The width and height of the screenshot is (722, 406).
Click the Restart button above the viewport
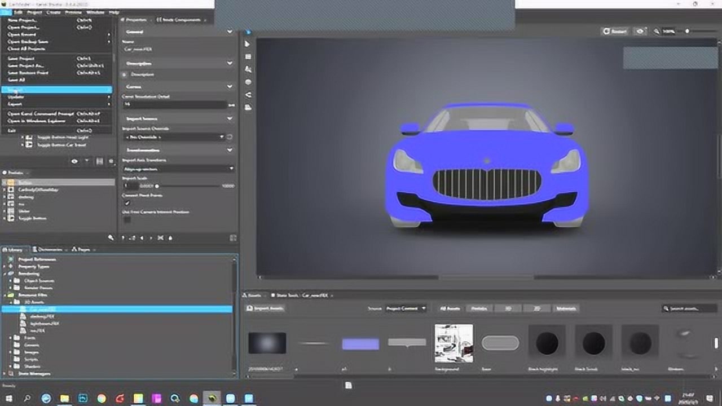coord(614,30)
